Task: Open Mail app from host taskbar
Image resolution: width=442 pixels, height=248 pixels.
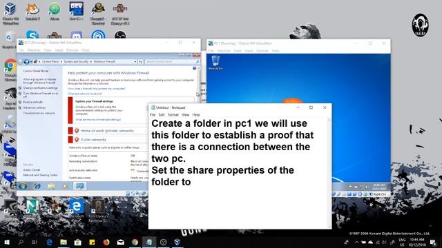Action: pyautogui.click(x=121, y=242)
